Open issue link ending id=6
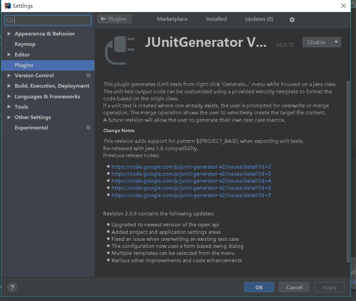The width and height of the screenshot is (356, 301). pos(191,188)
